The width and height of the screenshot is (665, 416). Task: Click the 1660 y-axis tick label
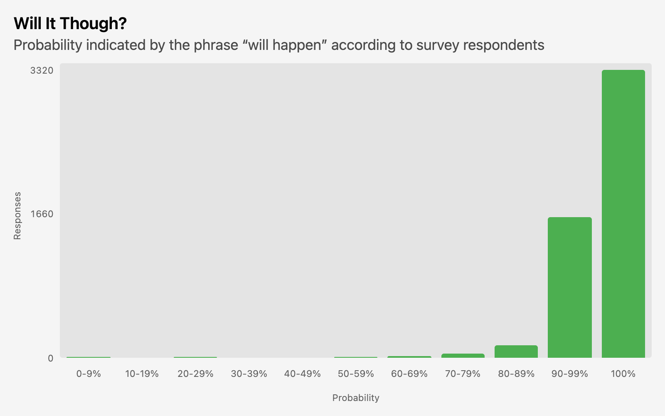tap(42, 214)
